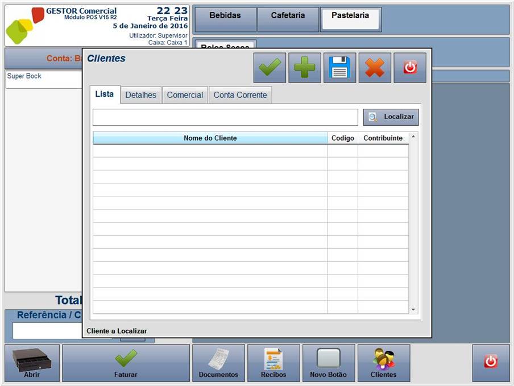Viewport: 514px width, 386px height.
Task: Close Clientes dialog with red power icon
Action: coord(410,68)
